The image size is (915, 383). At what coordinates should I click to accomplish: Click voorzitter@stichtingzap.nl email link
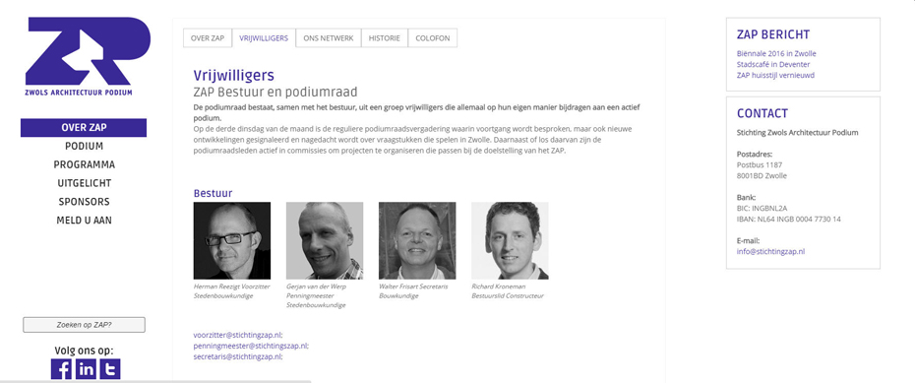[x=237, y=335]
